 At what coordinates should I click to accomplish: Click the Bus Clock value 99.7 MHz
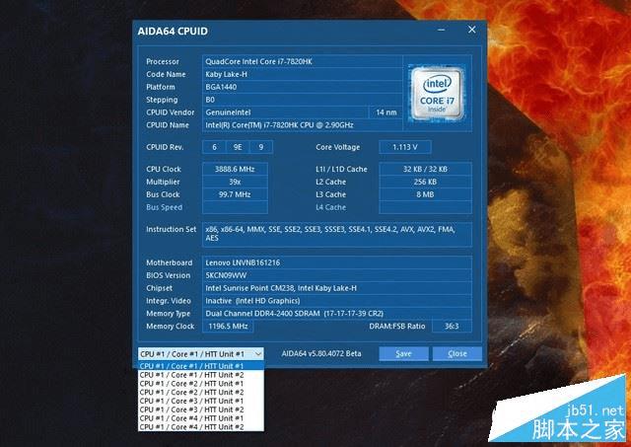pos(235,194)
